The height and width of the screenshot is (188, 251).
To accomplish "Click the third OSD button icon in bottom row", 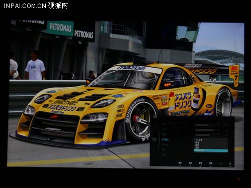I will [x=200, y=163].
